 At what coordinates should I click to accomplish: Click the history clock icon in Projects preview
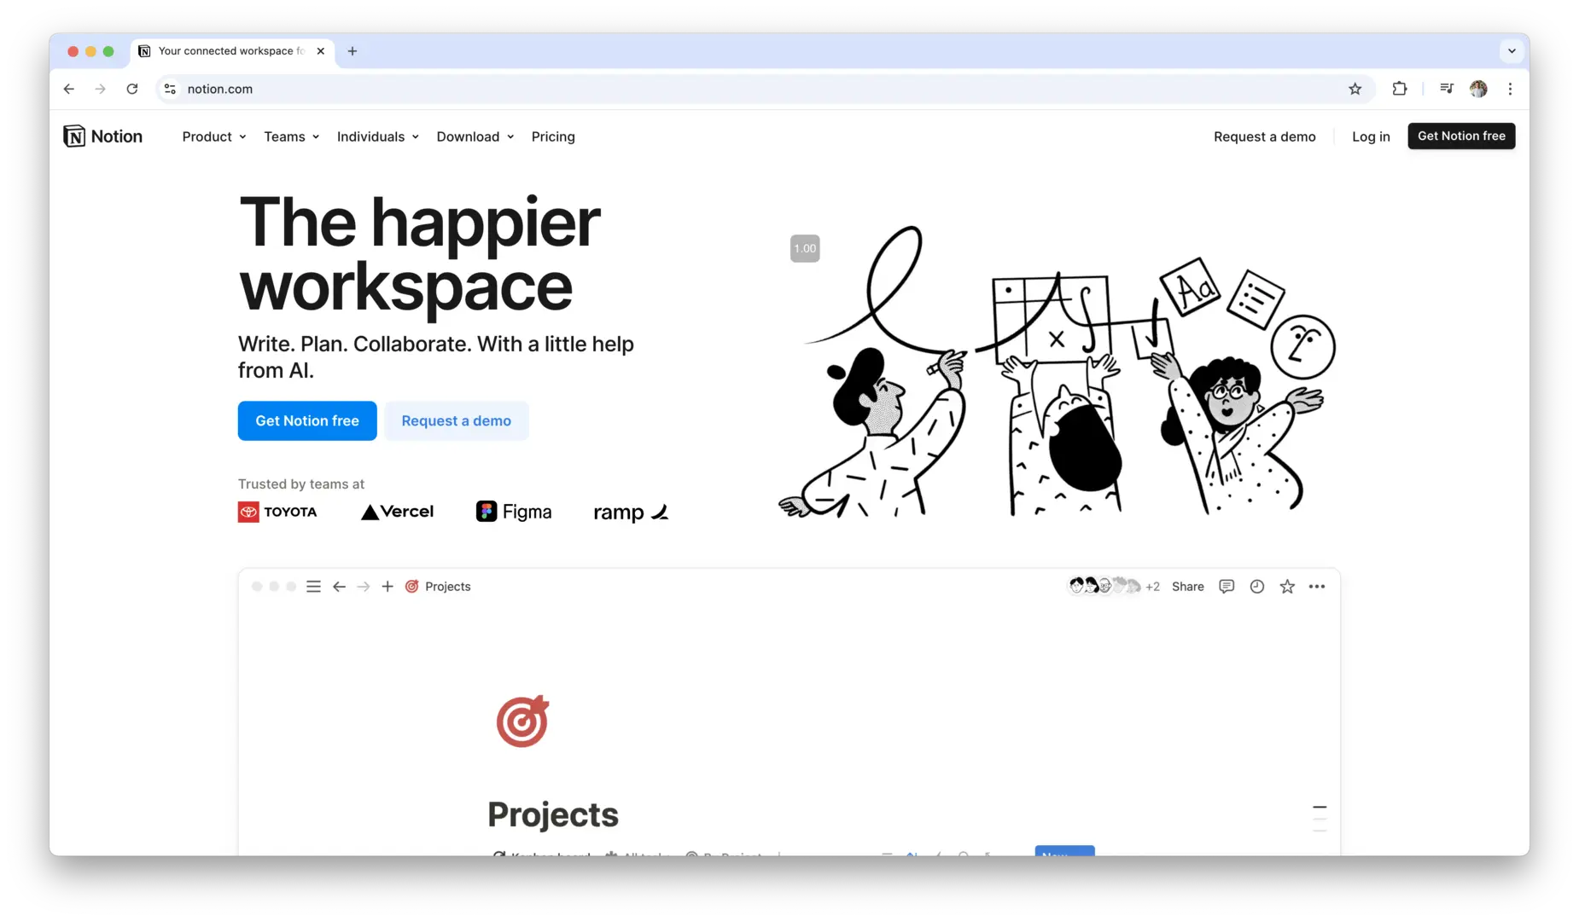(1257, 587)
